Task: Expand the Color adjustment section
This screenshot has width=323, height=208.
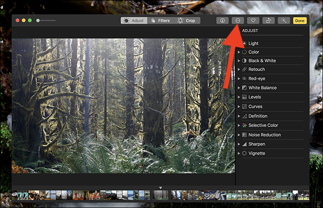Action: click(x=239, y=52)
